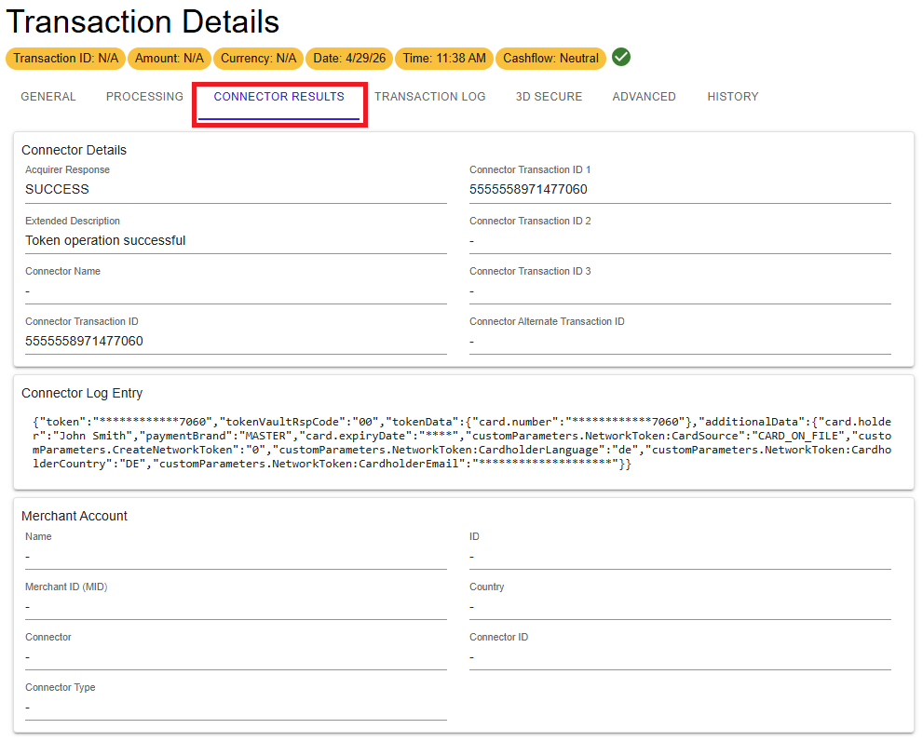Screen dimensions: 923x742
Task: Click the Transaction ID: N/A chip
Action: 66,59
